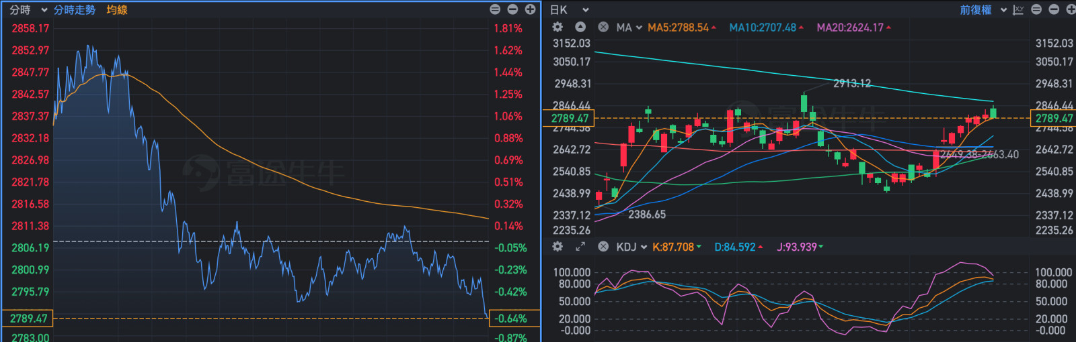Click the 50.000 level on KDJ right axis
Screen dimensions: 1076x342
click(x=1051, y=302)
